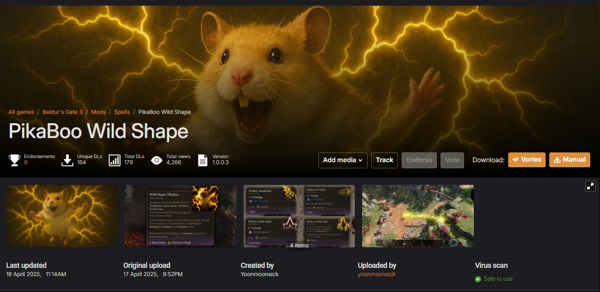
Task: Click the Endorsements trophy icon
Action: (x=14, y=160)
